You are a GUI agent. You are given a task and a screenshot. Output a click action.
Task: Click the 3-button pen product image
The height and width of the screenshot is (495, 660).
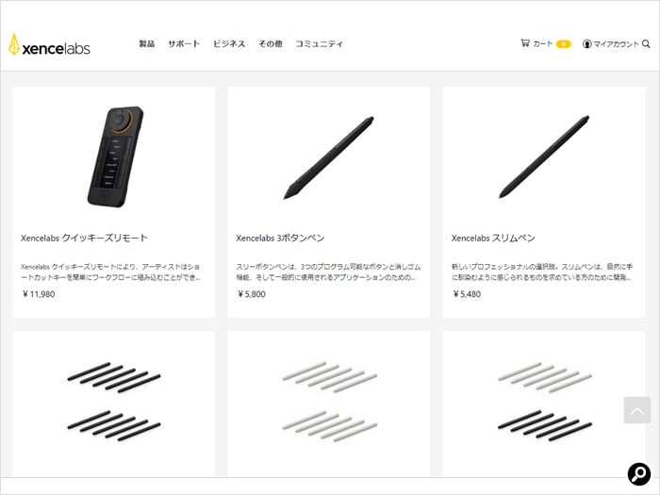(x=328, y=157)
